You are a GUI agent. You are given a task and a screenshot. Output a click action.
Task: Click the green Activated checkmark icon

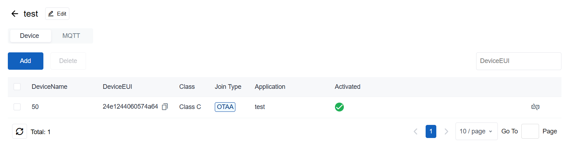pyautogui.click(x=339, y=107)
